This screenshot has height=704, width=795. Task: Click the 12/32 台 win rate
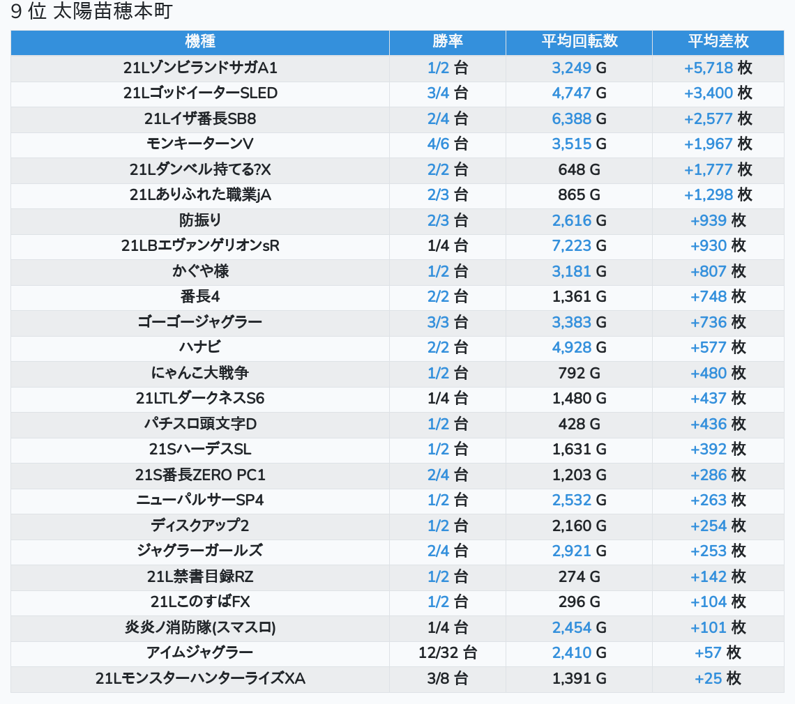(x=447, y=653)
